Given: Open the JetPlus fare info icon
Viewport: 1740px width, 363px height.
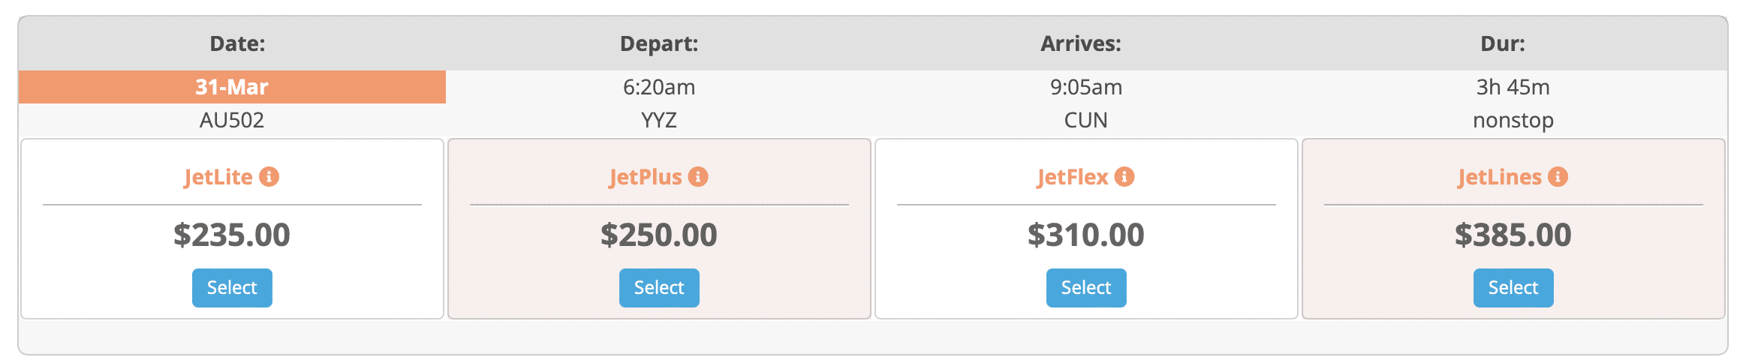Looking at the screenshot, I should (x=698, y=177).
